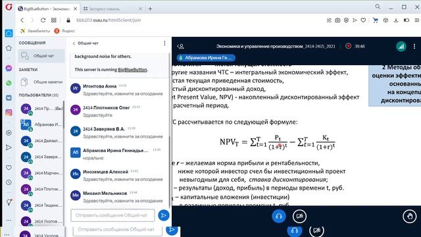Open the connection status signal icon
Screen dimensions: 421x237
coord(401,47)
